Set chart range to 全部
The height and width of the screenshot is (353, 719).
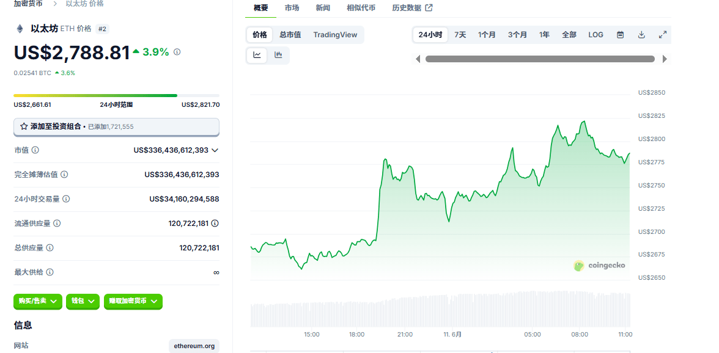tap(569, 35)
